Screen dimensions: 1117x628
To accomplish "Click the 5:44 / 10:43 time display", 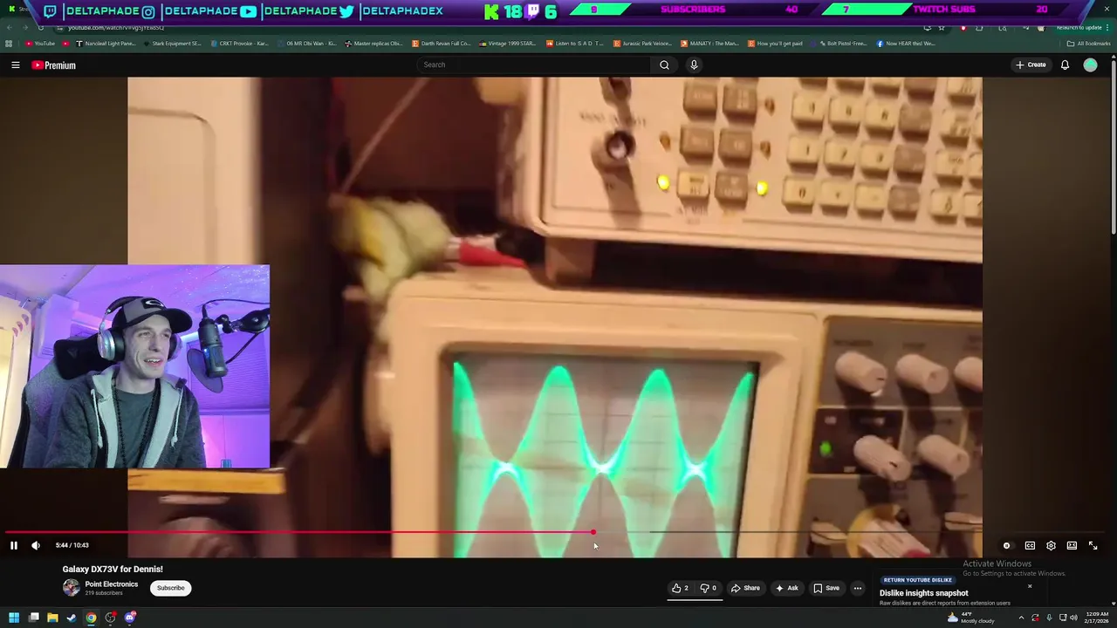I will 72,545.
